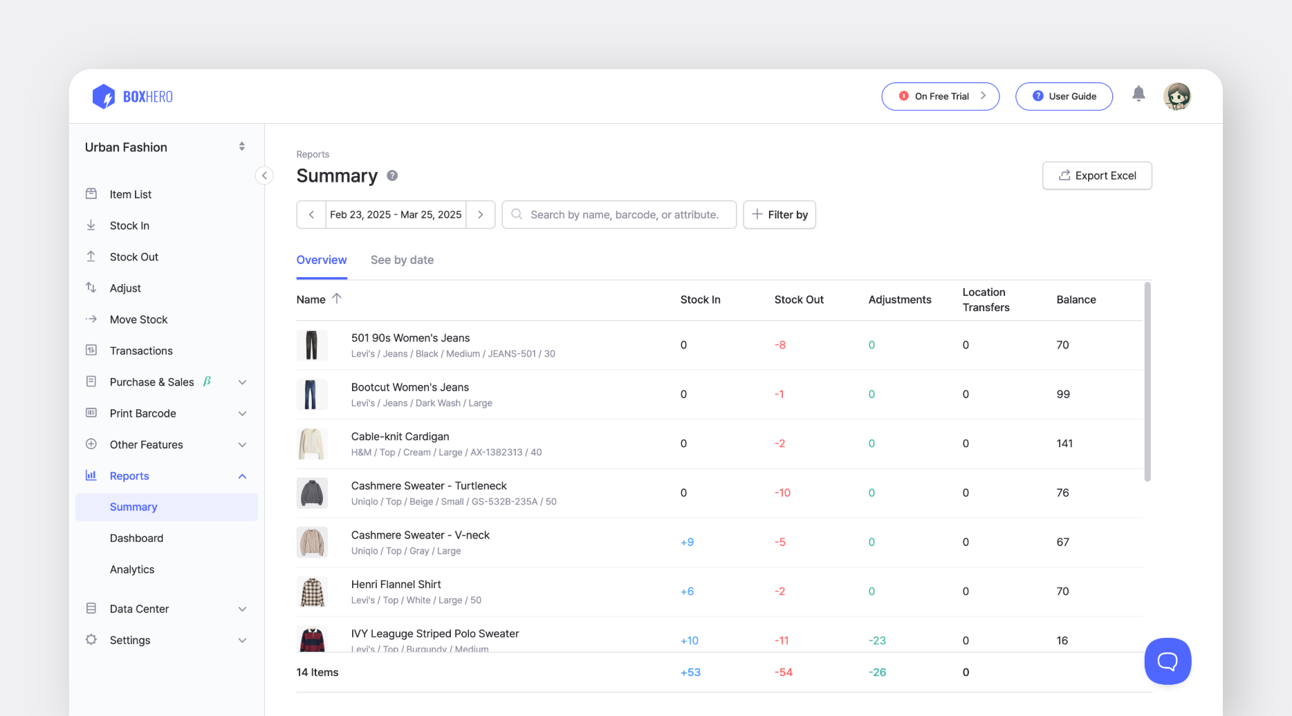This screenshot has height=716, width=1292.
Task: Click the help icon next to Summary
Action: (x=391, y=176)
